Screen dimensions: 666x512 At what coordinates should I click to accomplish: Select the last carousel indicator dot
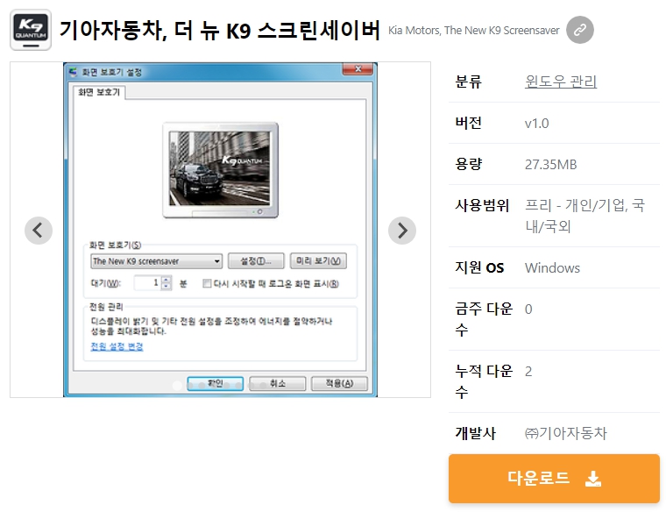(x=263, y=386)
